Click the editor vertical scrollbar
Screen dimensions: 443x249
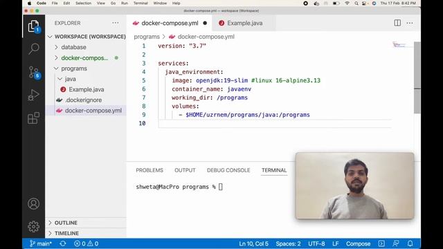[x=417, y=77]
